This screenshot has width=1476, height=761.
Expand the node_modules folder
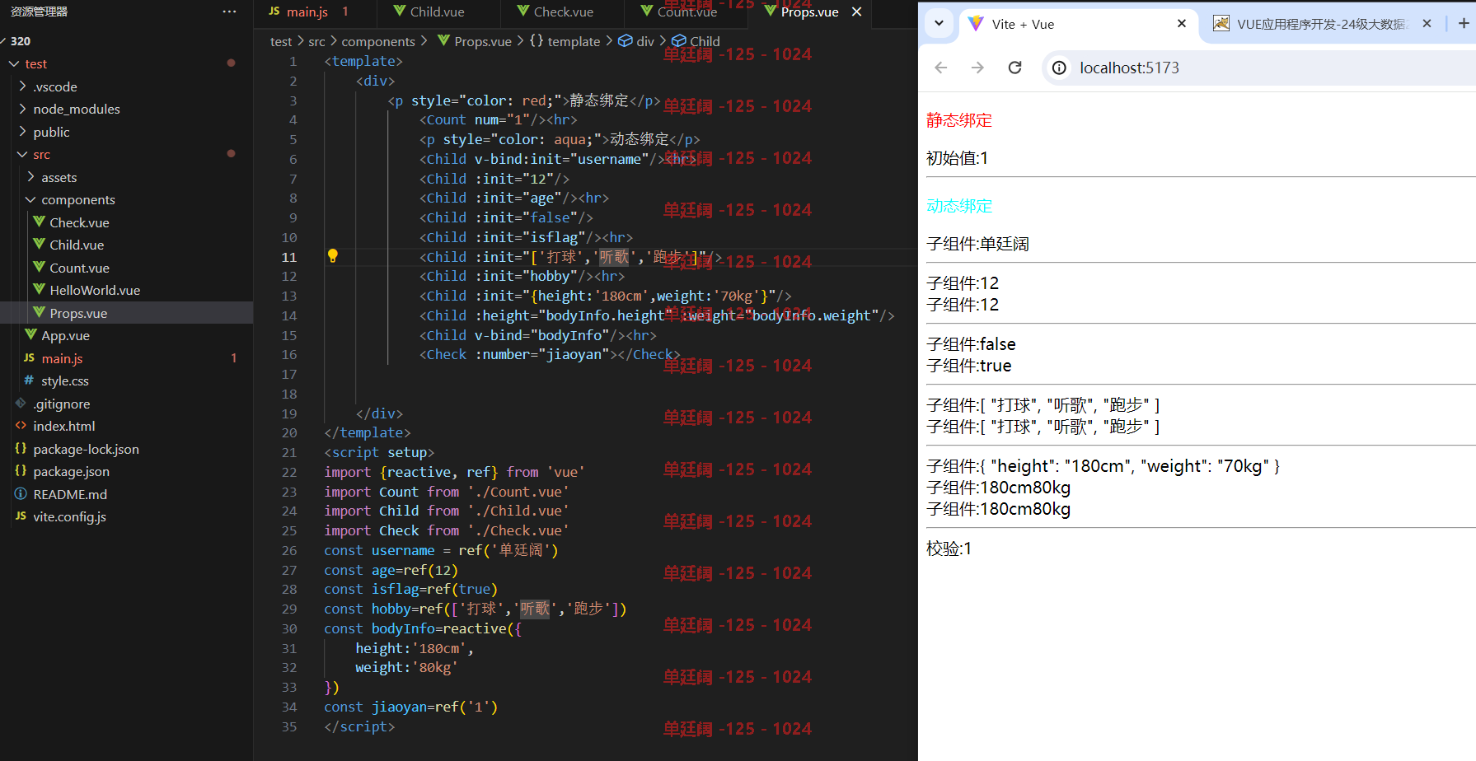(22, 109)
